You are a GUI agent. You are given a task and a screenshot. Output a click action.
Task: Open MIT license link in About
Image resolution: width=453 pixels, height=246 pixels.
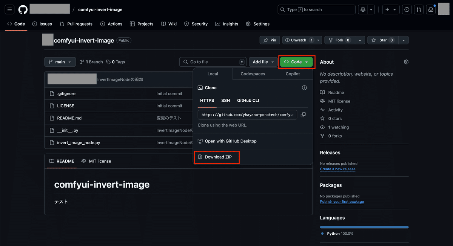[335, 101]
